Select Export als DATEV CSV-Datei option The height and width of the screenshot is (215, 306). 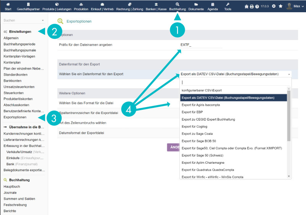[234, 98]
